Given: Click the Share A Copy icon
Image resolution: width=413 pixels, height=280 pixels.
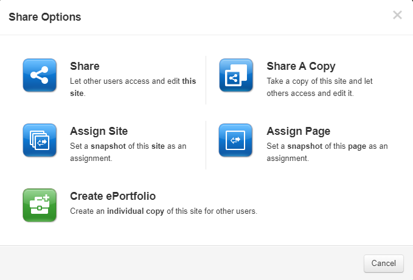Looking at the screenshot, I should [236, 75].
